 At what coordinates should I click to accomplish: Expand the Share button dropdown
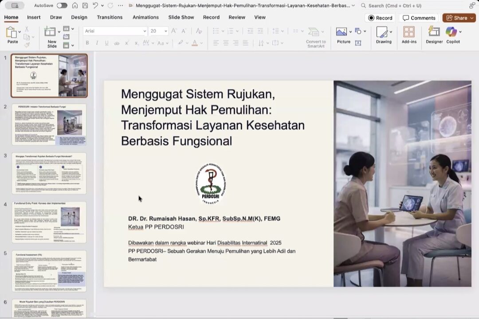coord(471,18)
